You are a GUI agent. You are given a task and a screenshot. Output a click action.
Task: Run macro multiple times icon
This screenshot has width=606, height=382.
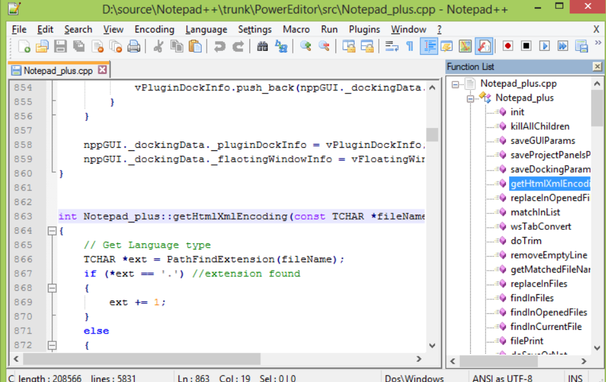[x=563, y=46]
